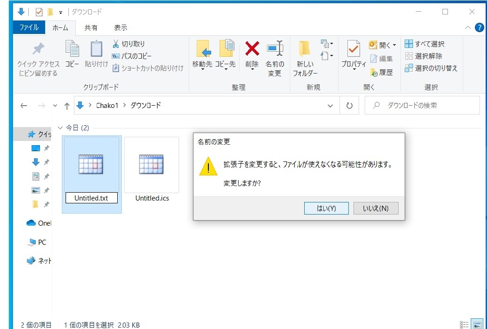Expand the address bar history dropdown
The height and width of the screenshot is (329, 487).
pyautogui.click(x=330, y=106)
